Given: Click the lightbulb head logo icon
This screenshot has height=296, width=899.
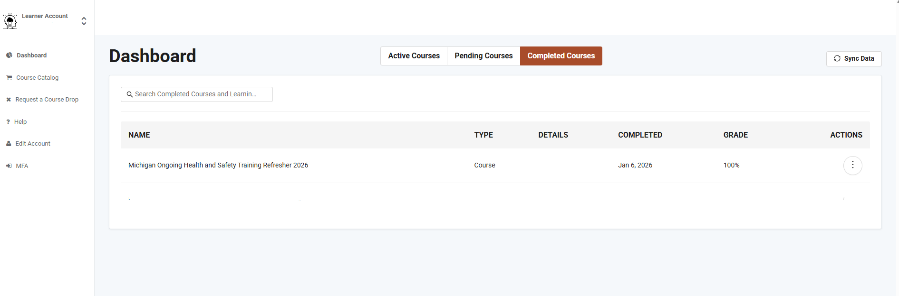Looking at the screenshot, I should [10, 21].
